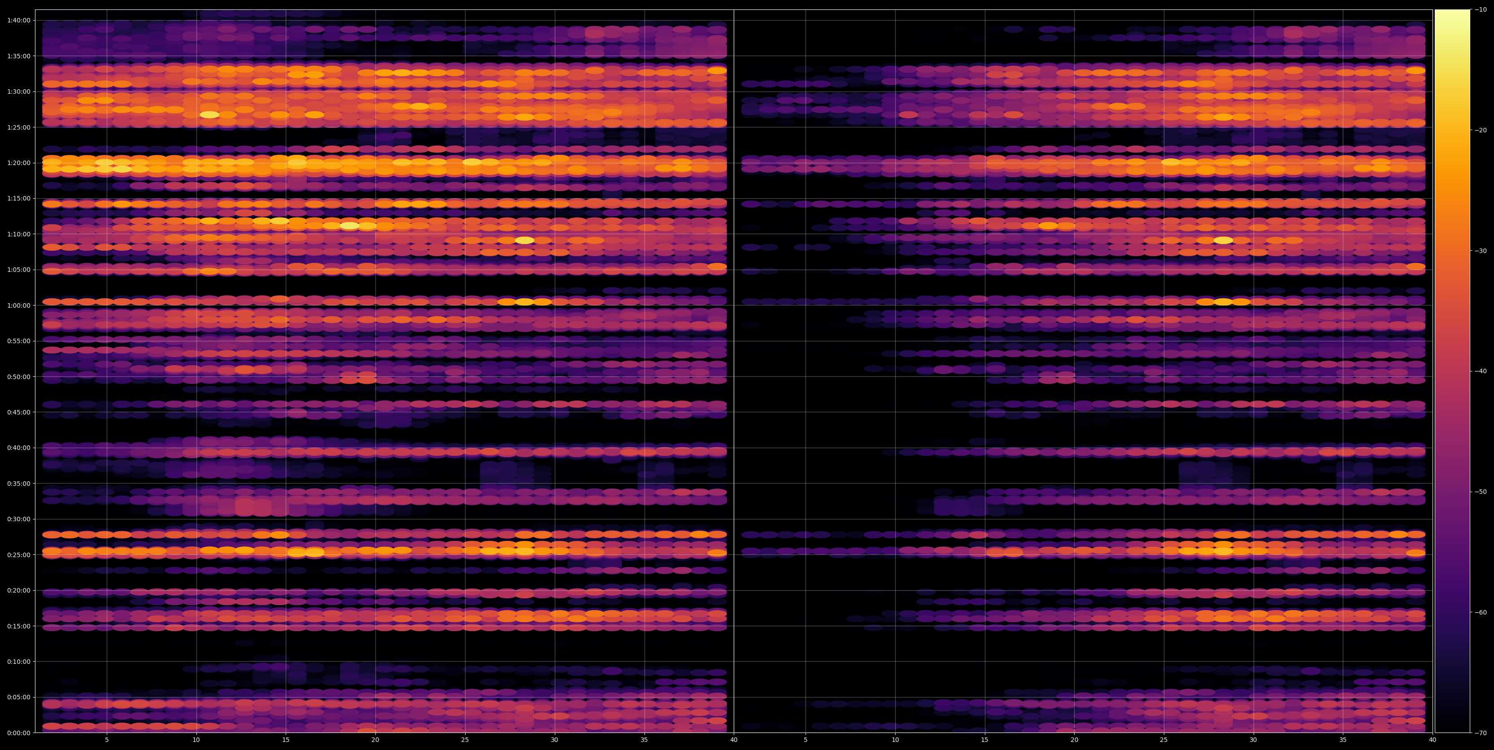Click the 1:30:00 y-axis tick label

(18, 92)
